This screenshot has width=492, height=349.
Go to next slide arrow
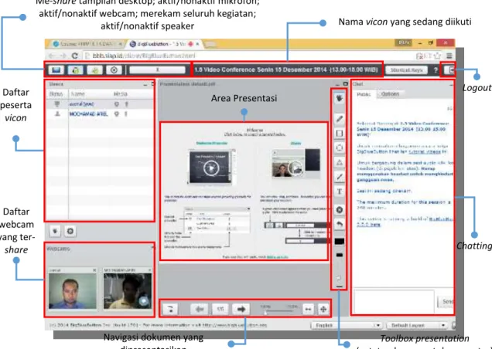(x=241, y=309)
